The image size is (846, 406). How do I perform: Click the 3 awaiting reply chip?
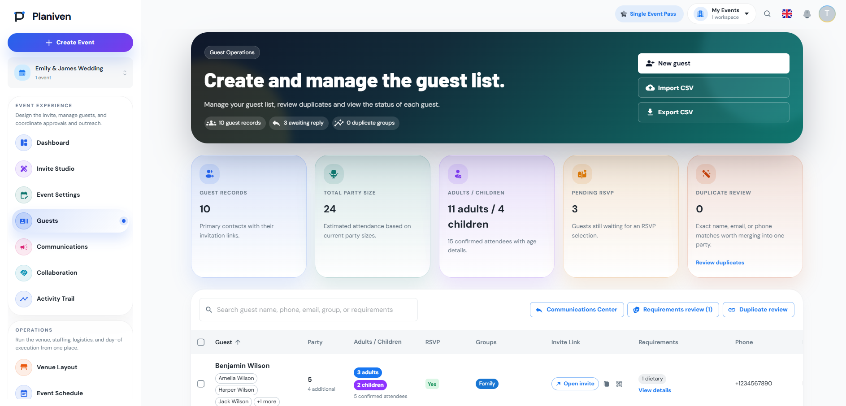[299, 123]
